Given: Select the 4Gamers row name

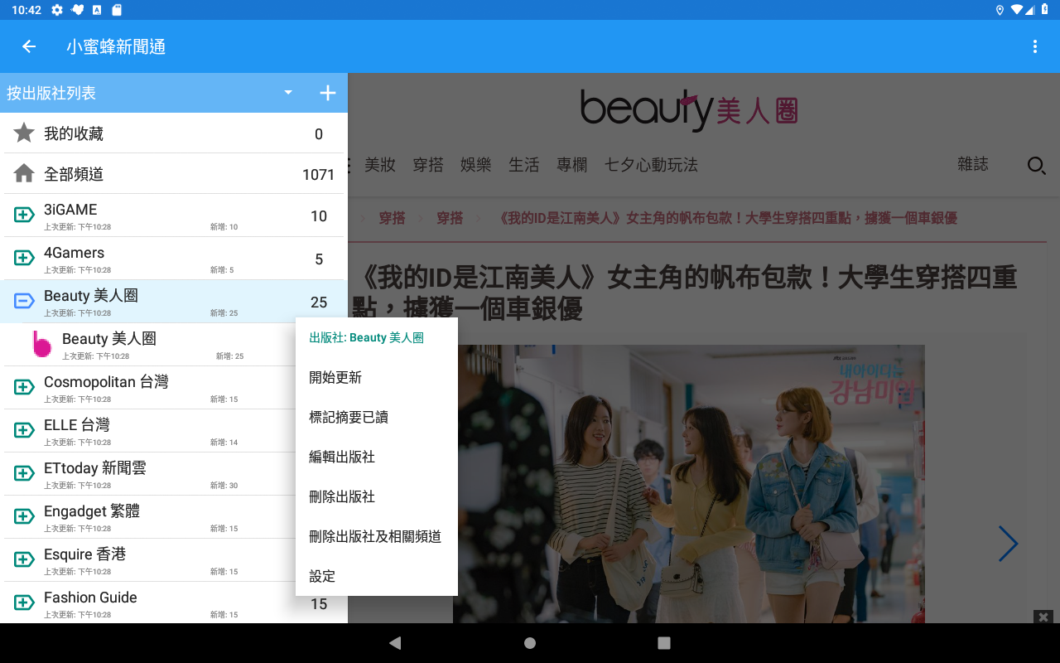Looking at the screenshot, I should coord(74,253).
